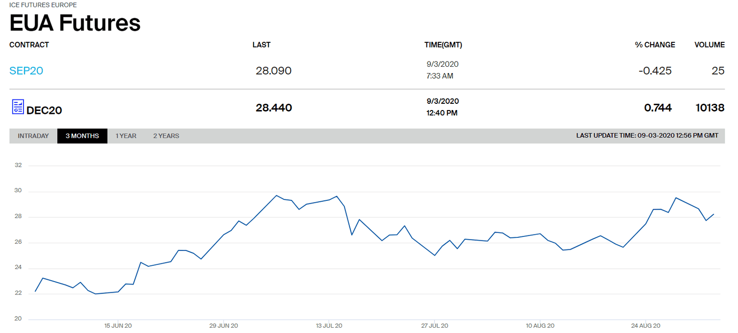Screen dimensions: 738x333
Task: Click the 13 JUL 20 x-axis label
Action: click(x=329, y=326)
